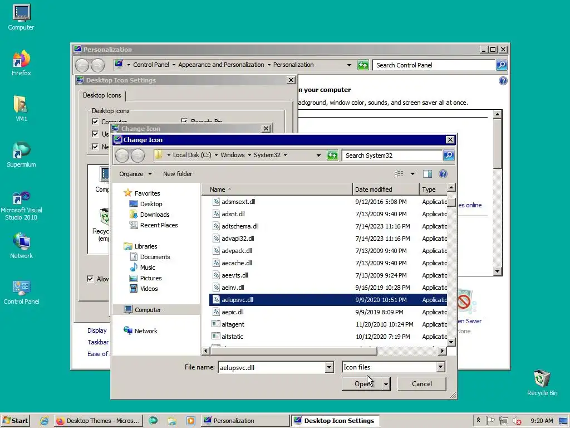This screenshot has height=428, width=570.
Task: Open the Supermium taskbar quick launch icon
Action: (x=153, y=421)
